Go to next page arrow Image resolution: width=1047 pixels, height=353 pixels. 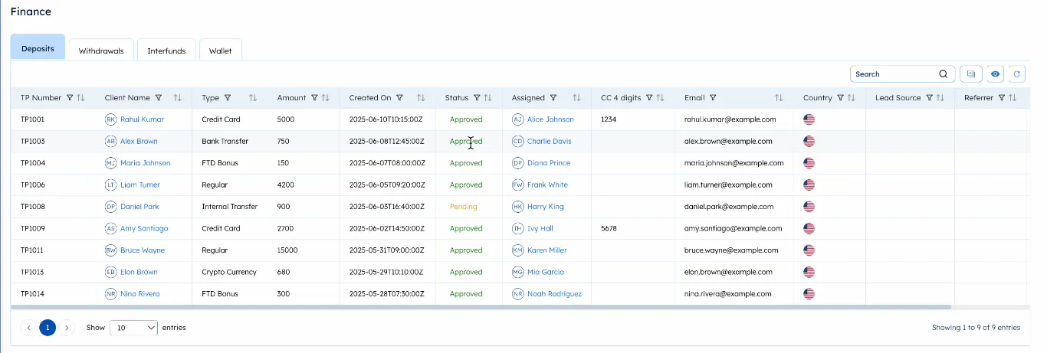[67, 328]
